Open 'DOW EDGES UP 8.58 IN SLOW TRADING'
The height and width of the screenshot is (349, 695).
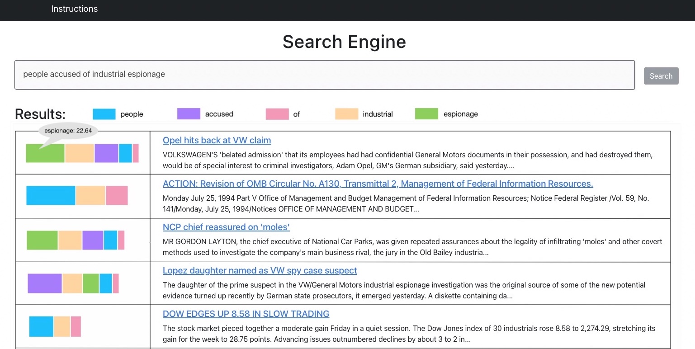[x=246, y=314]
